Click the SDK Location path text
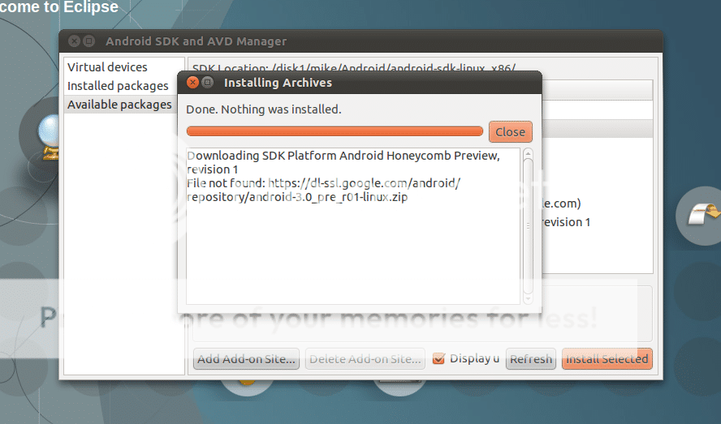Viewport: 721px width, 424px height. (x=354, y=68)
